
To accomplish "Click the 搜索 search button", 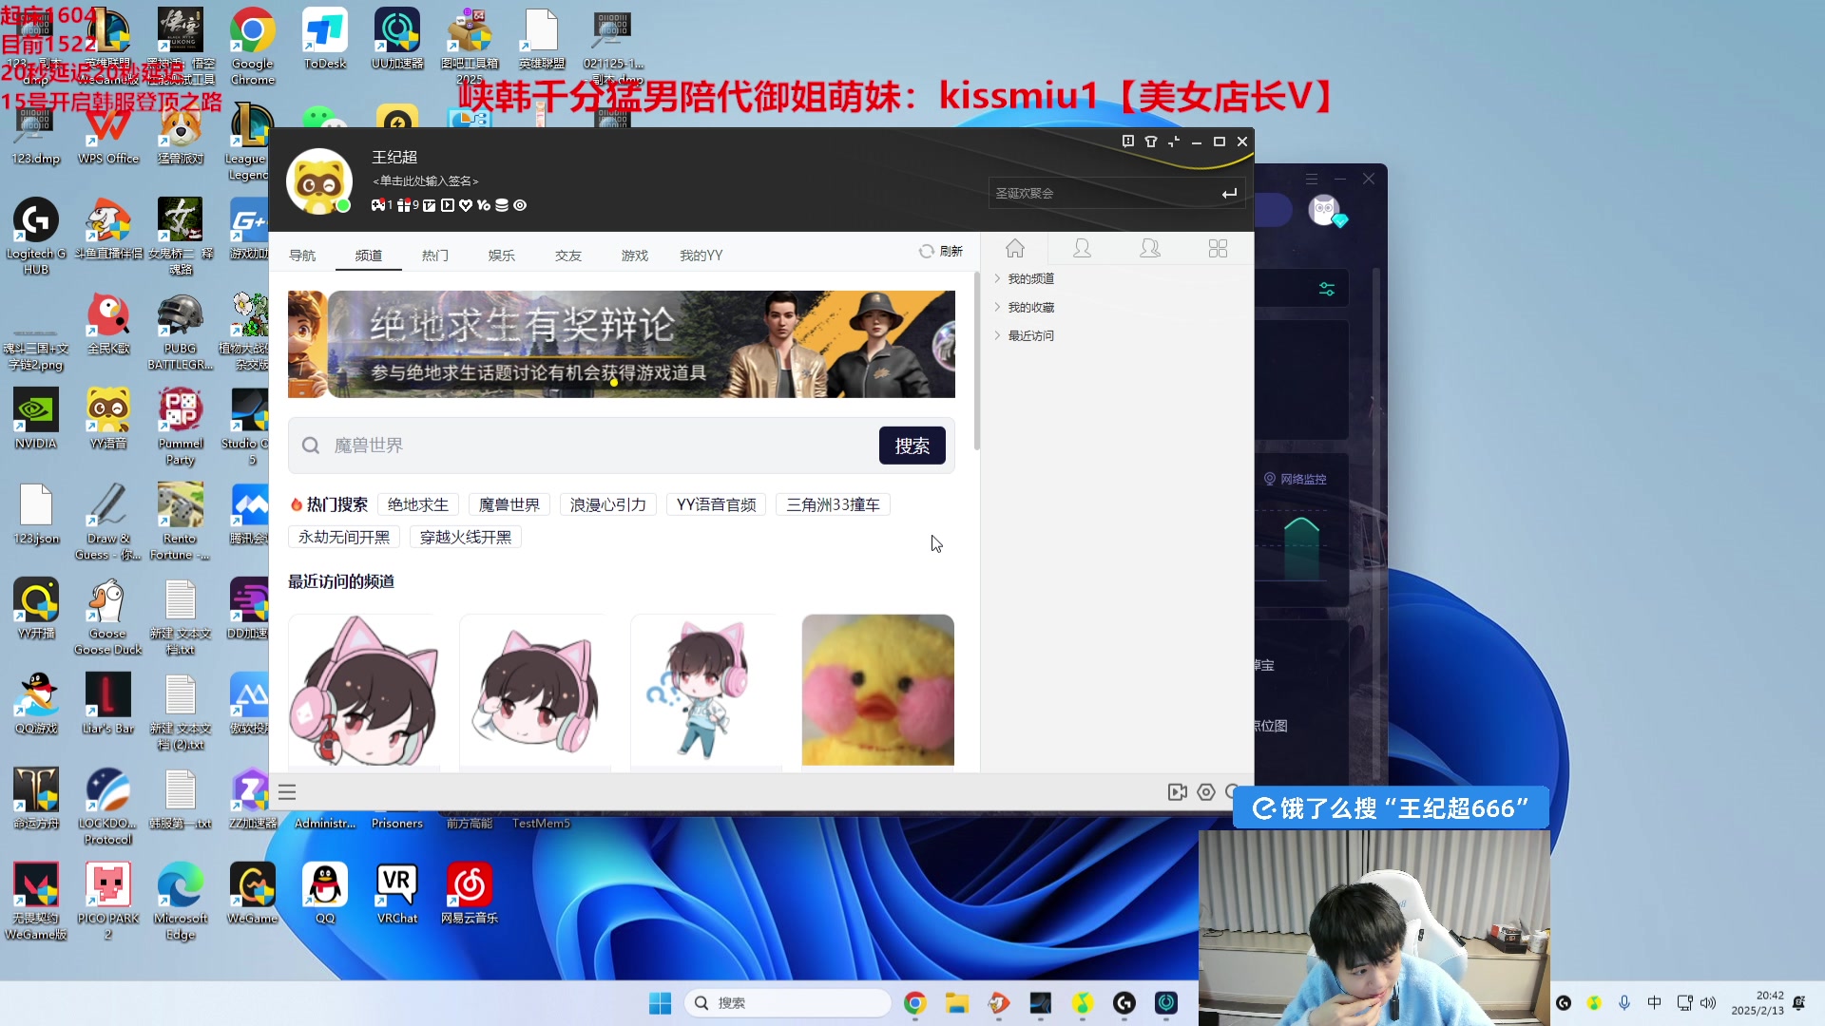I will click(912, 446).
